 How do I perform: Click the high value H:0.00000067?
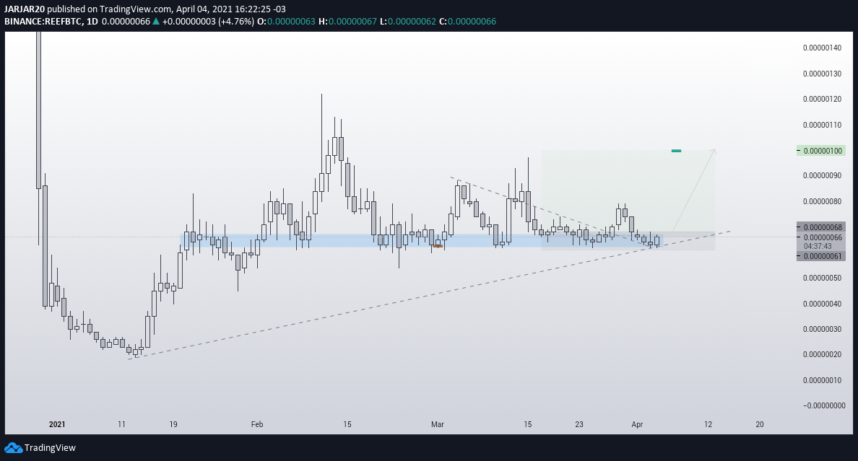[x=348, y=22]
